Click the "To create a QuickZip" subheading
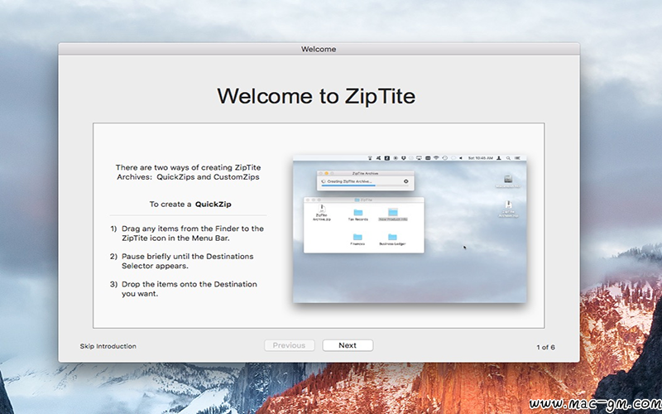This screenshot has height=414, width=662. (x=190, y=204)
